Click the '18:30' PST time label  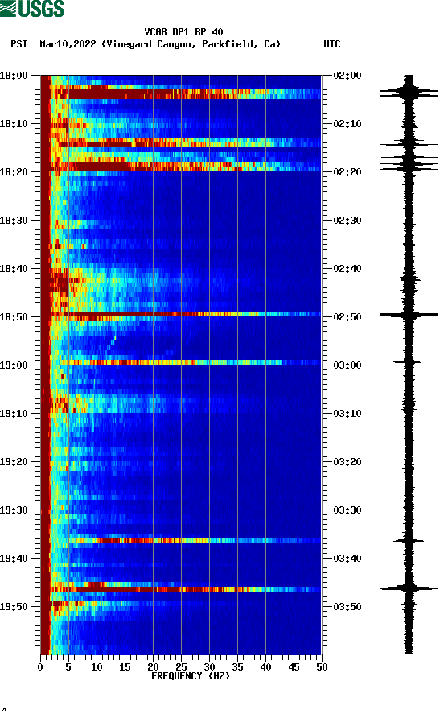[14, 221]
